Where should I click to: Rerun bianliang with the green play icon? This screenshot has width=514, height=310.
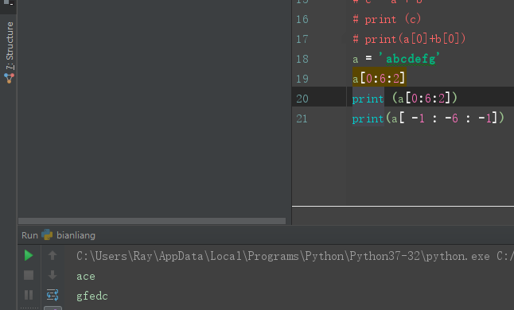pyautogui.click(x=29, y=255)
